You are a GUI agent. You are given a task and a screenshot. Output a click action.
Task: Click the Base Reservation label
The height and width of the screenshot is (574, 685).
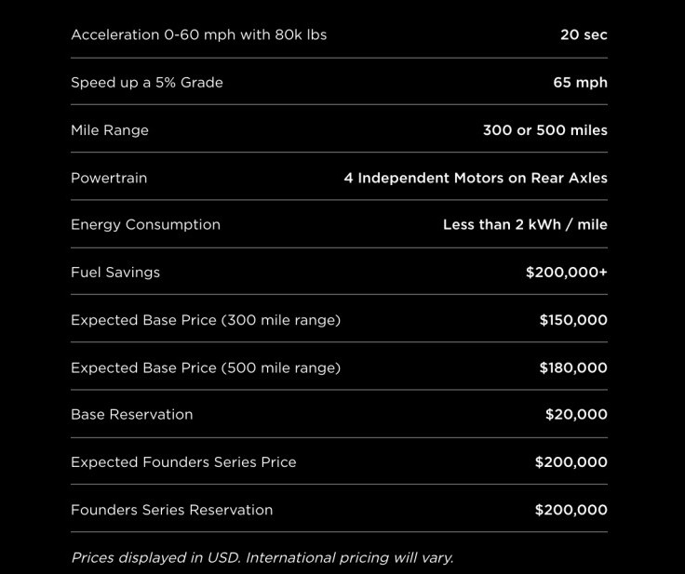click(132, 415)
